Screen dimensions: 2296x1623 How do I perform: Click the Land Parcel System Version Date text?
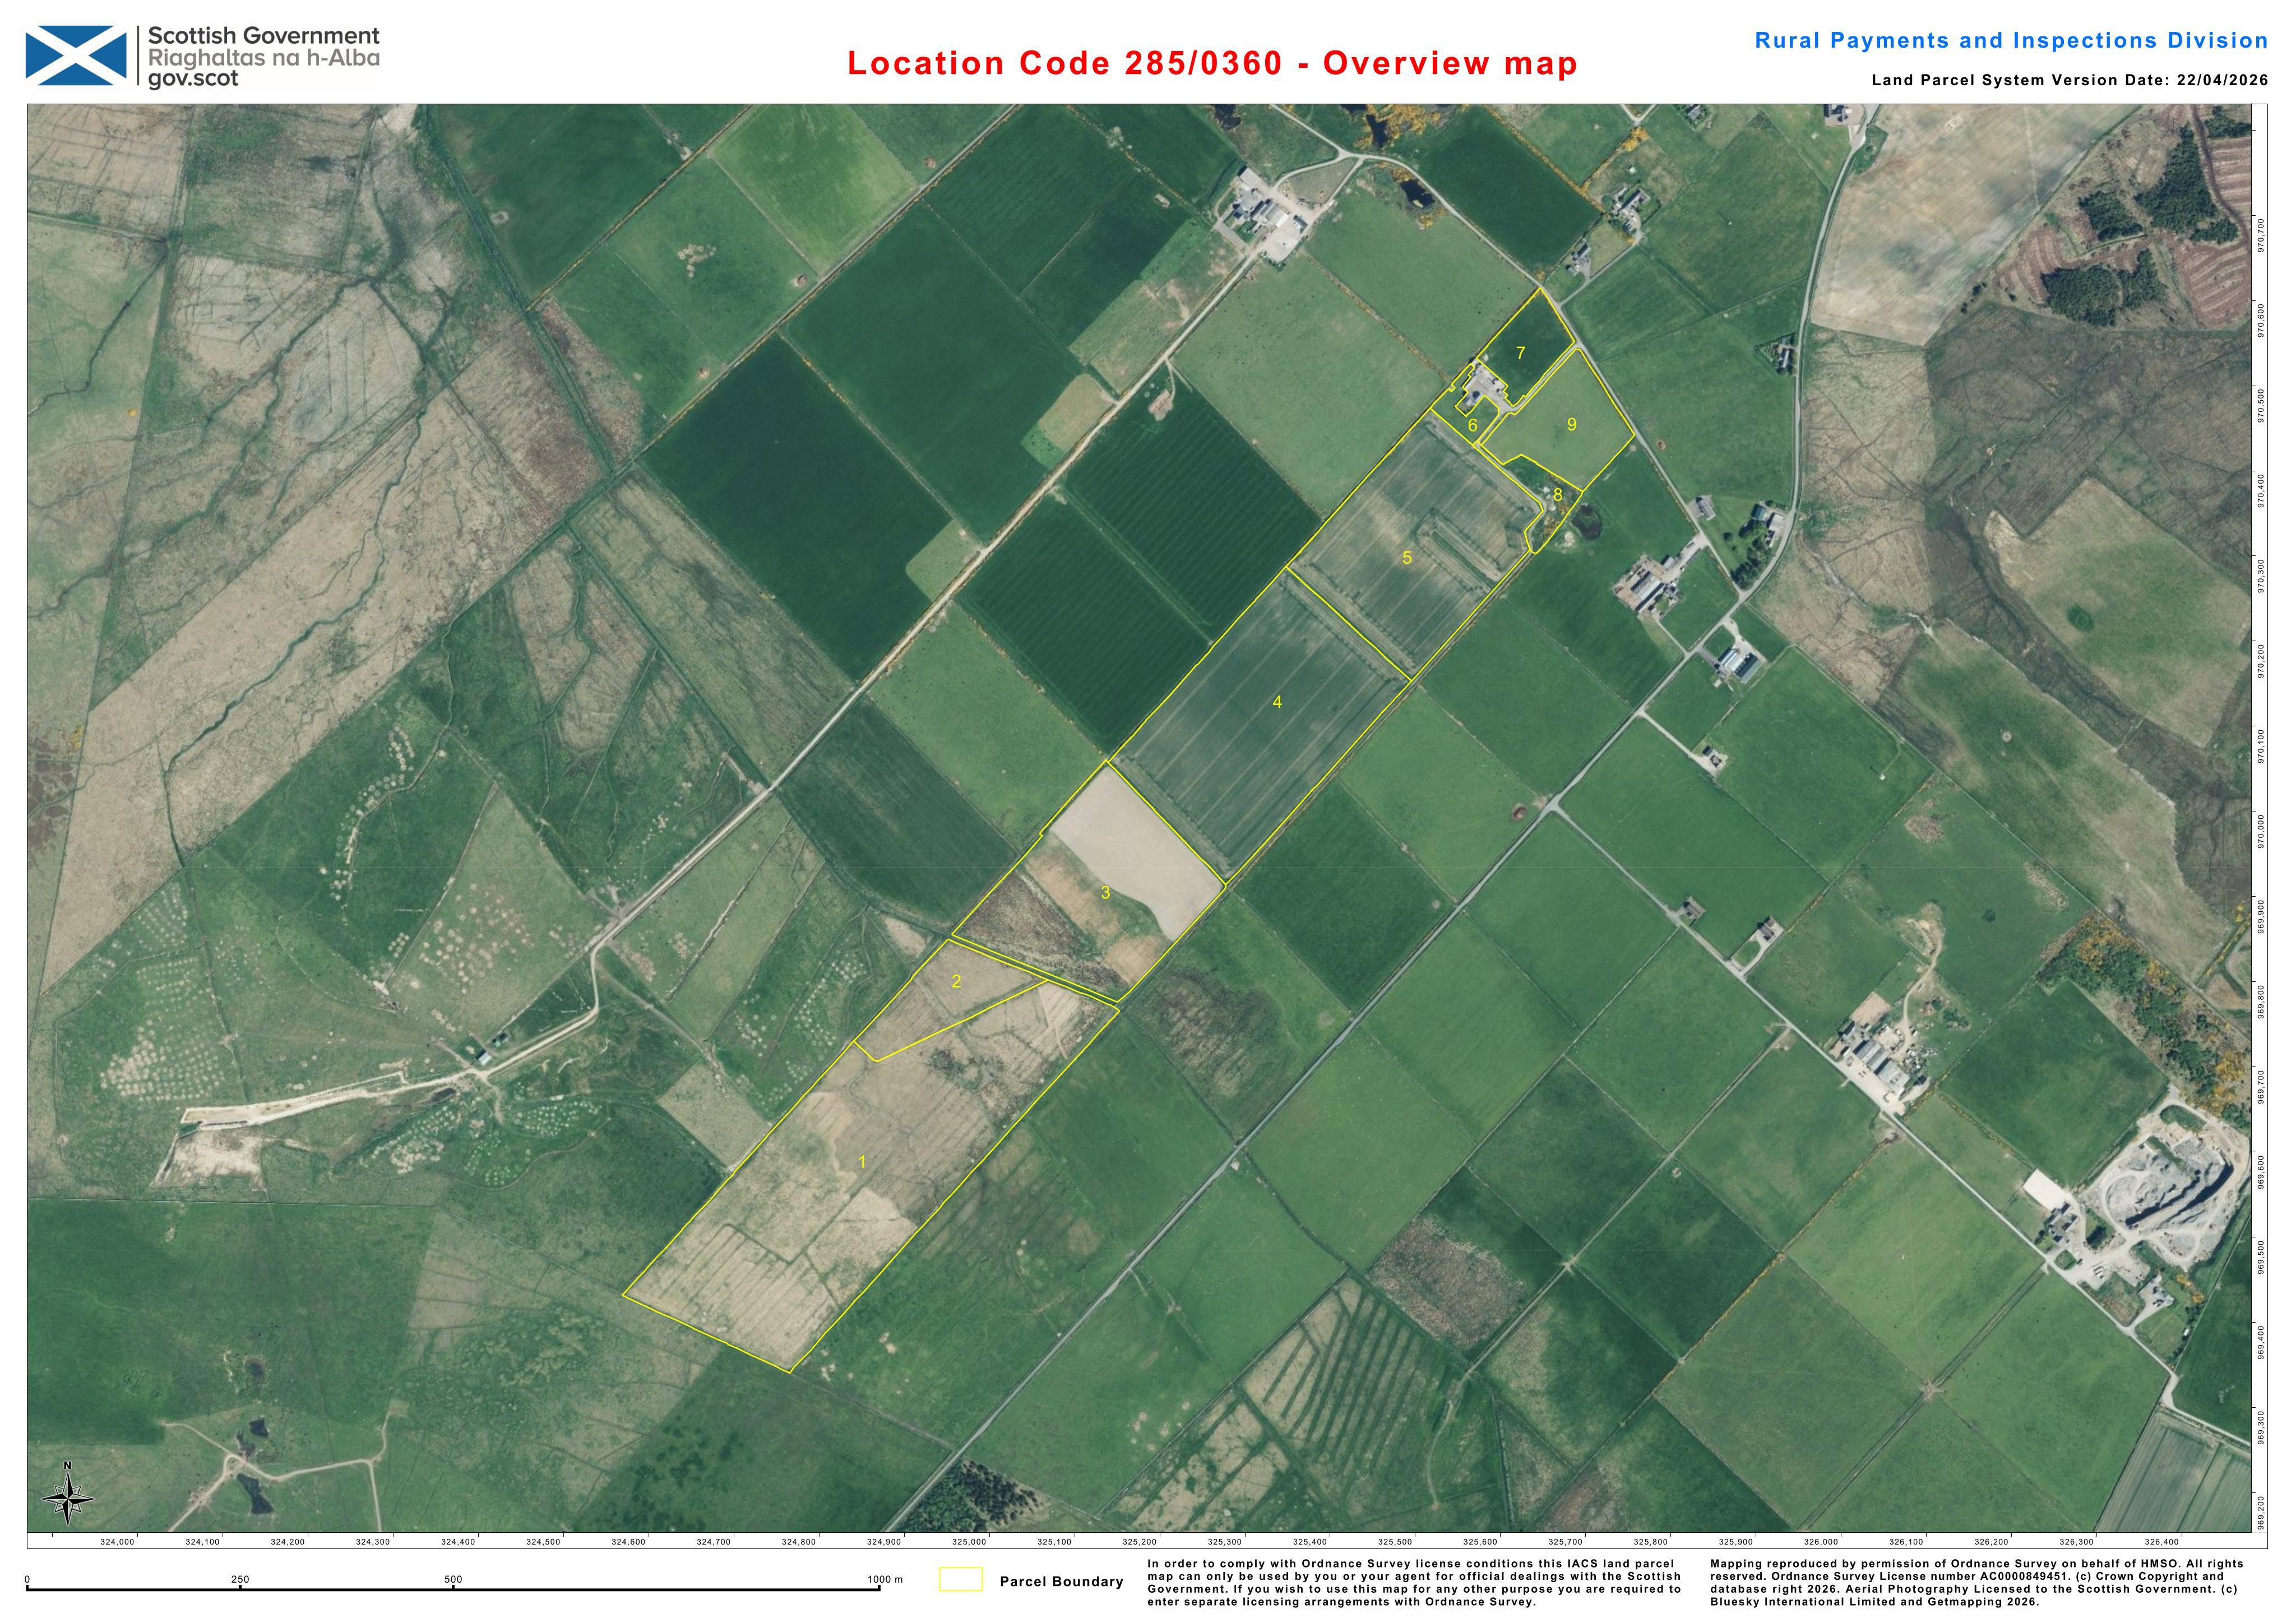click(x=2070, y=80)
